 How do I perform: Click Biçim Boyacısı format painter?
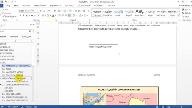click(x=9, y=16)
